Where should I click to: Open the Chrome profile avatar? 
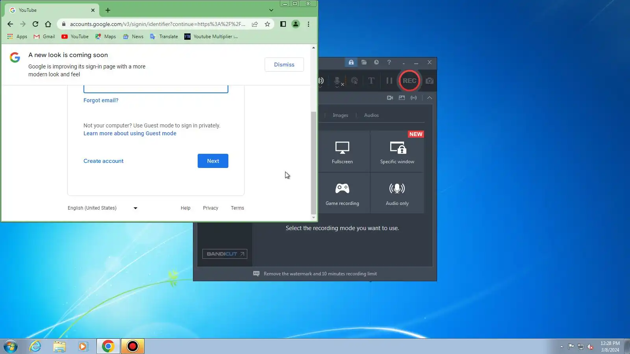296,24
